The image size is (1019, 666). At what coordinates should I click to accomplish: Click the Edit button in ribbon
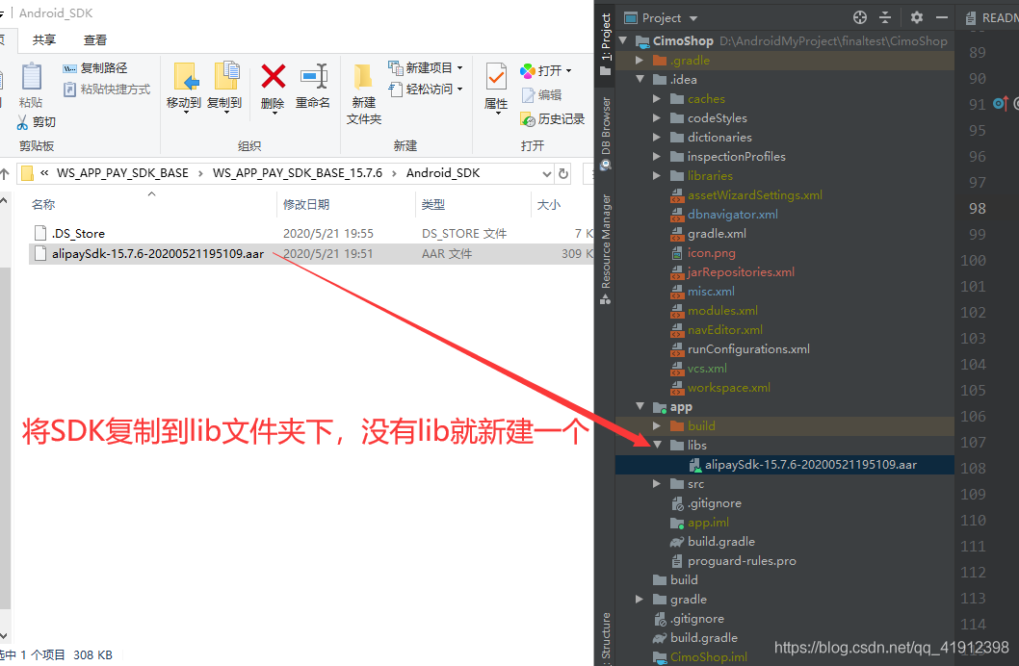(542, 94)
